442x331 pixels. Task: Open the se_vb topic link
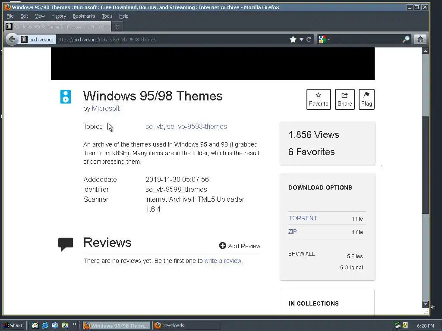(155, 127)
